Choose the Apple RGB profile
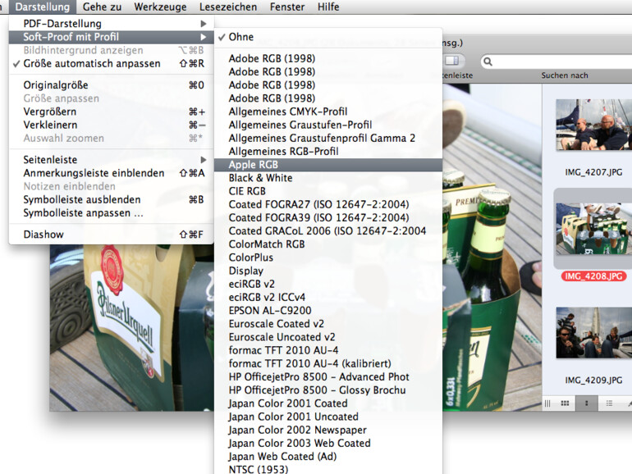The height and width of the screenshot is (474, 632). pos(253,165)
